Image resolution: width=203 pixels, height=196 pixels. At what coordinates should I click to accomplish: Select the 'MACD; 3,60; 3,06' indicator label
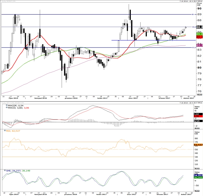point(18,108)
